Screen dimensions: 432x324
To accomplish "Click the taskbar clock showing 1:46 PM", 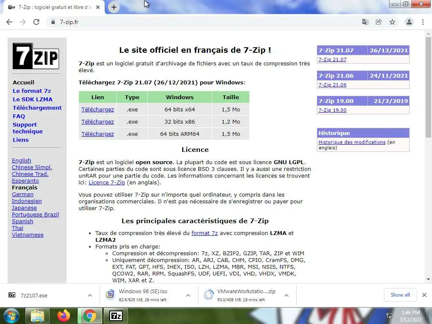I will [410, 316].
